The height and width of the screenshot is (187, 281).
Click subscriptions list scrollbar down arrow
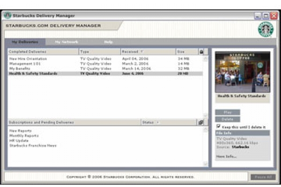206,164
